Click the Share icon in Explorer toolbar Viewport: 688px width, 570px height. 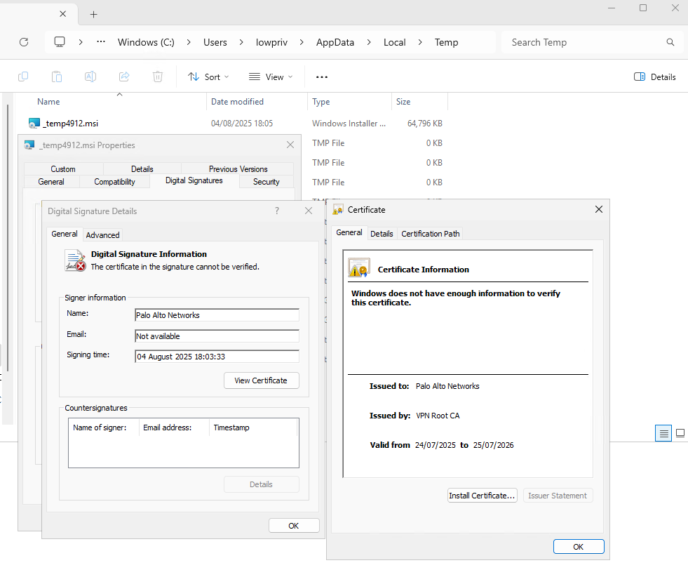click(x=124, y=77)
